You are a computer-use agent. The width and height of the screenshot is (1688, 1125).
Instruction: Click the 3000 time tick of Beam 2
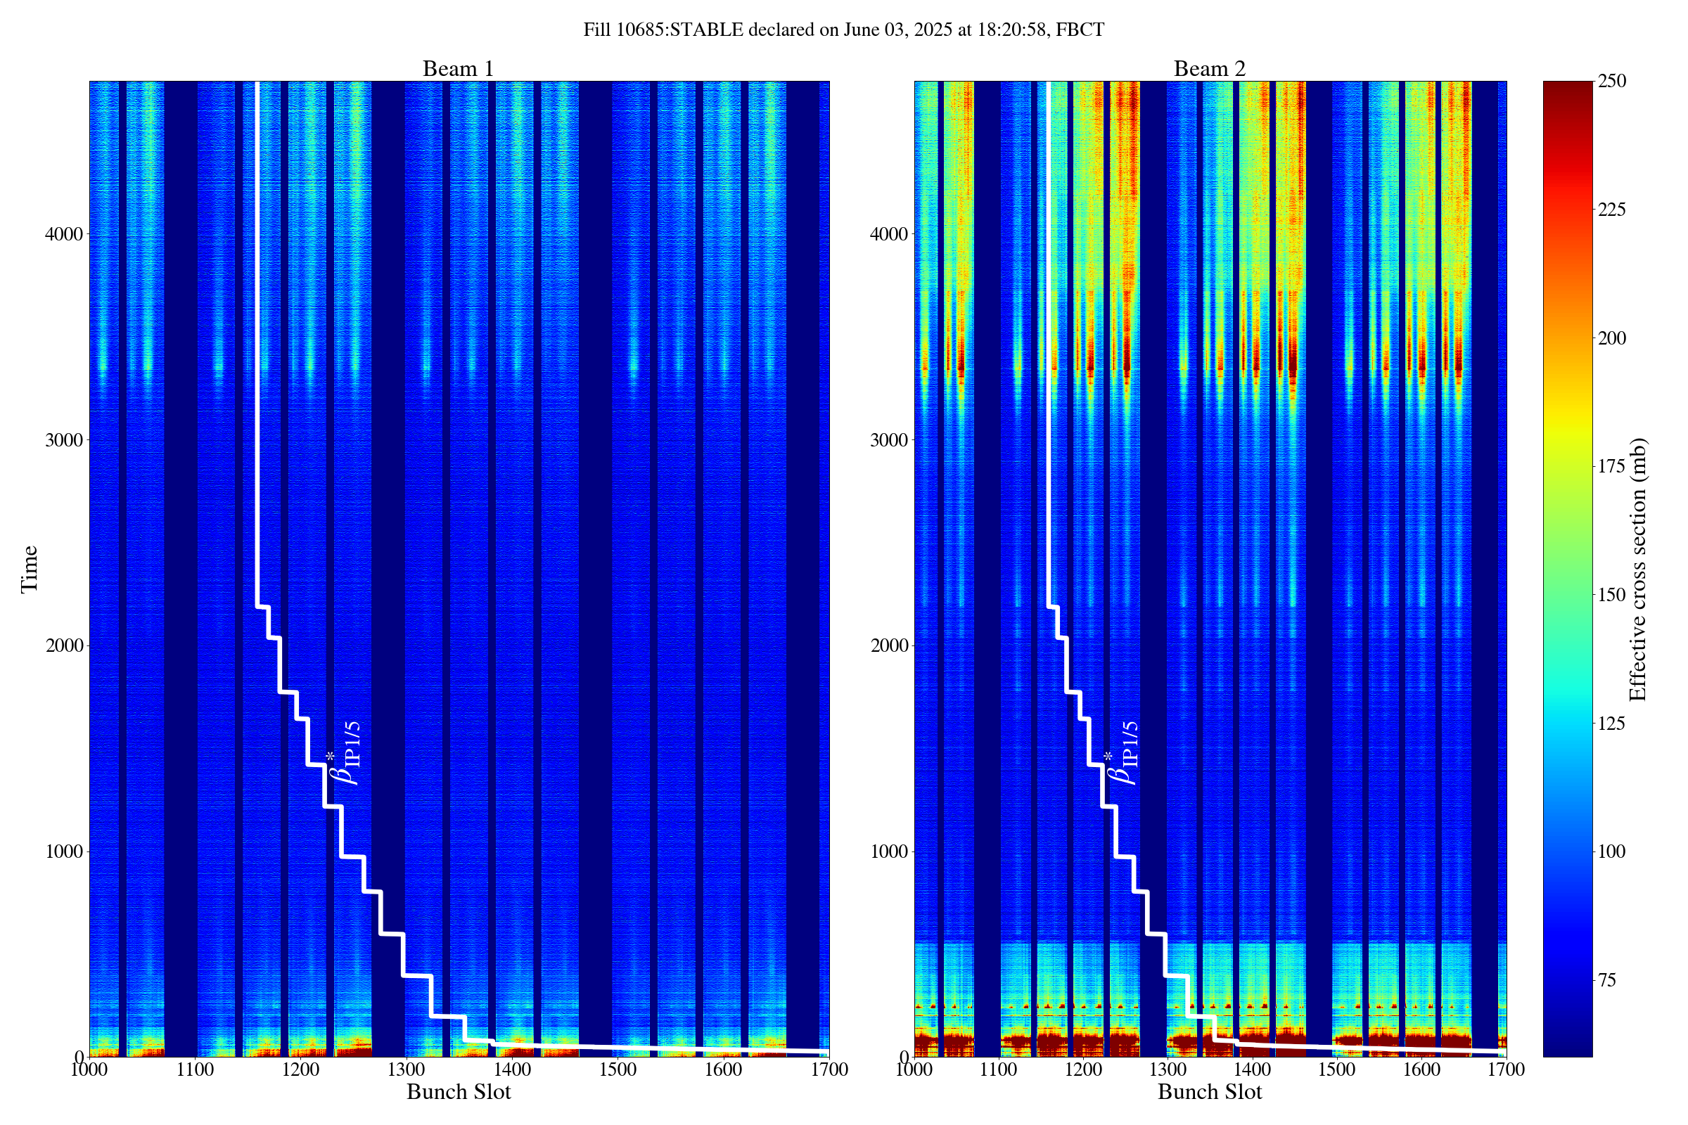889,440
